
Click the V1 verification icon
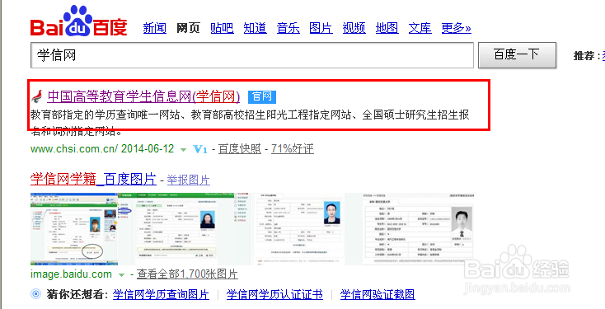(x=199, y=149)
